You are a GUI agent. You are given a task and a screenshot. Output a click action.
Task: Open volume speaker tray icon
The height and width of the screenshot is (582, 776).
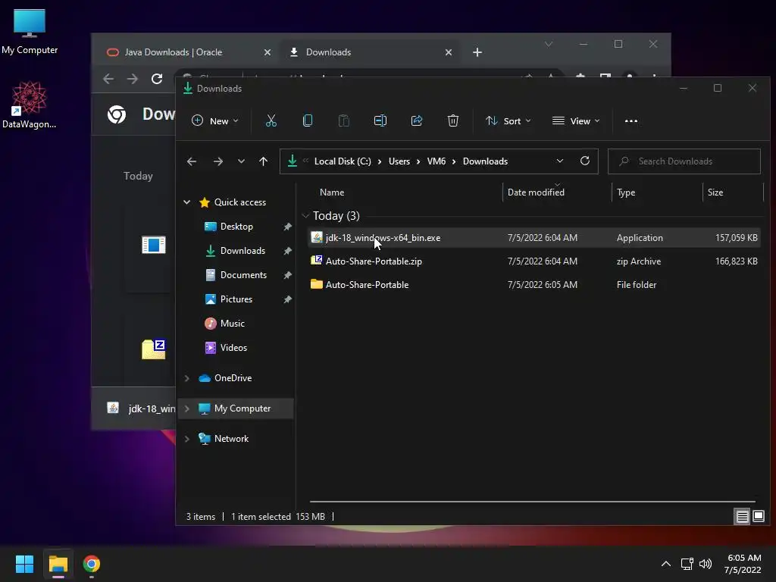706,564
